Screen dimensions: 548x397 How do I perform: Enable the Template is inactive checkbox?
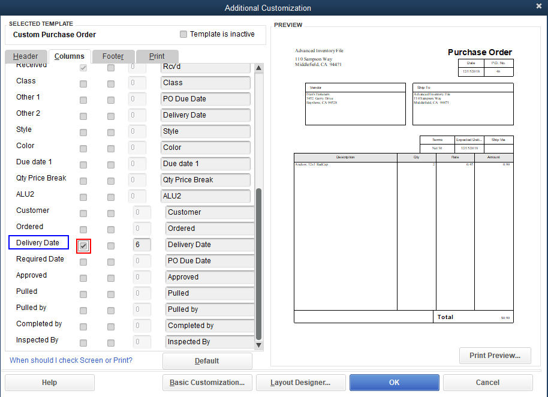(183, 34)
